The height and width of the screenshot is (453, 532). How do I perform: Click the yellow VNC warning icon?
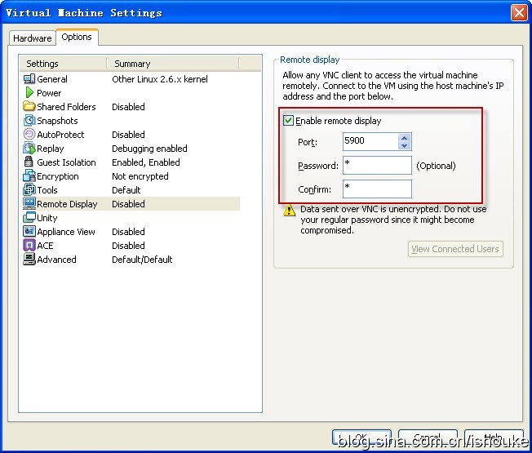(289, 210)
